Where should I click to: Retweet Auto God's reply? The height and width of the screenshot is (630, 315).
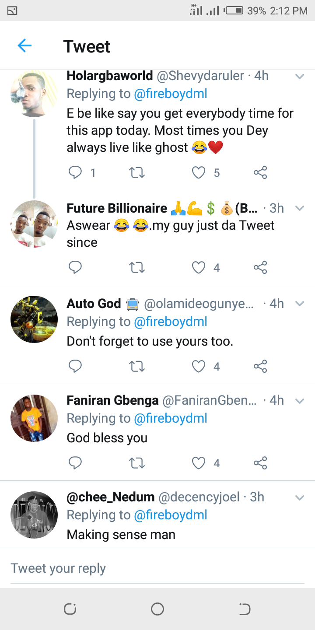click(137, 366)
